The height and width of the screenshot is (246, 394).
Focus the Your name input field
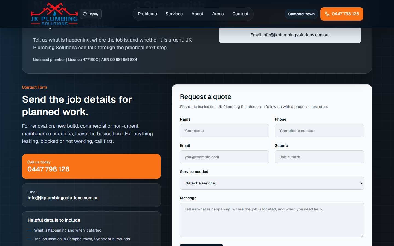(x=224, y=131)
